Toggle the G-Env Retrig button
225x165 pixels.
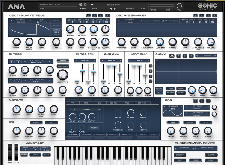[x=170, y=93]
